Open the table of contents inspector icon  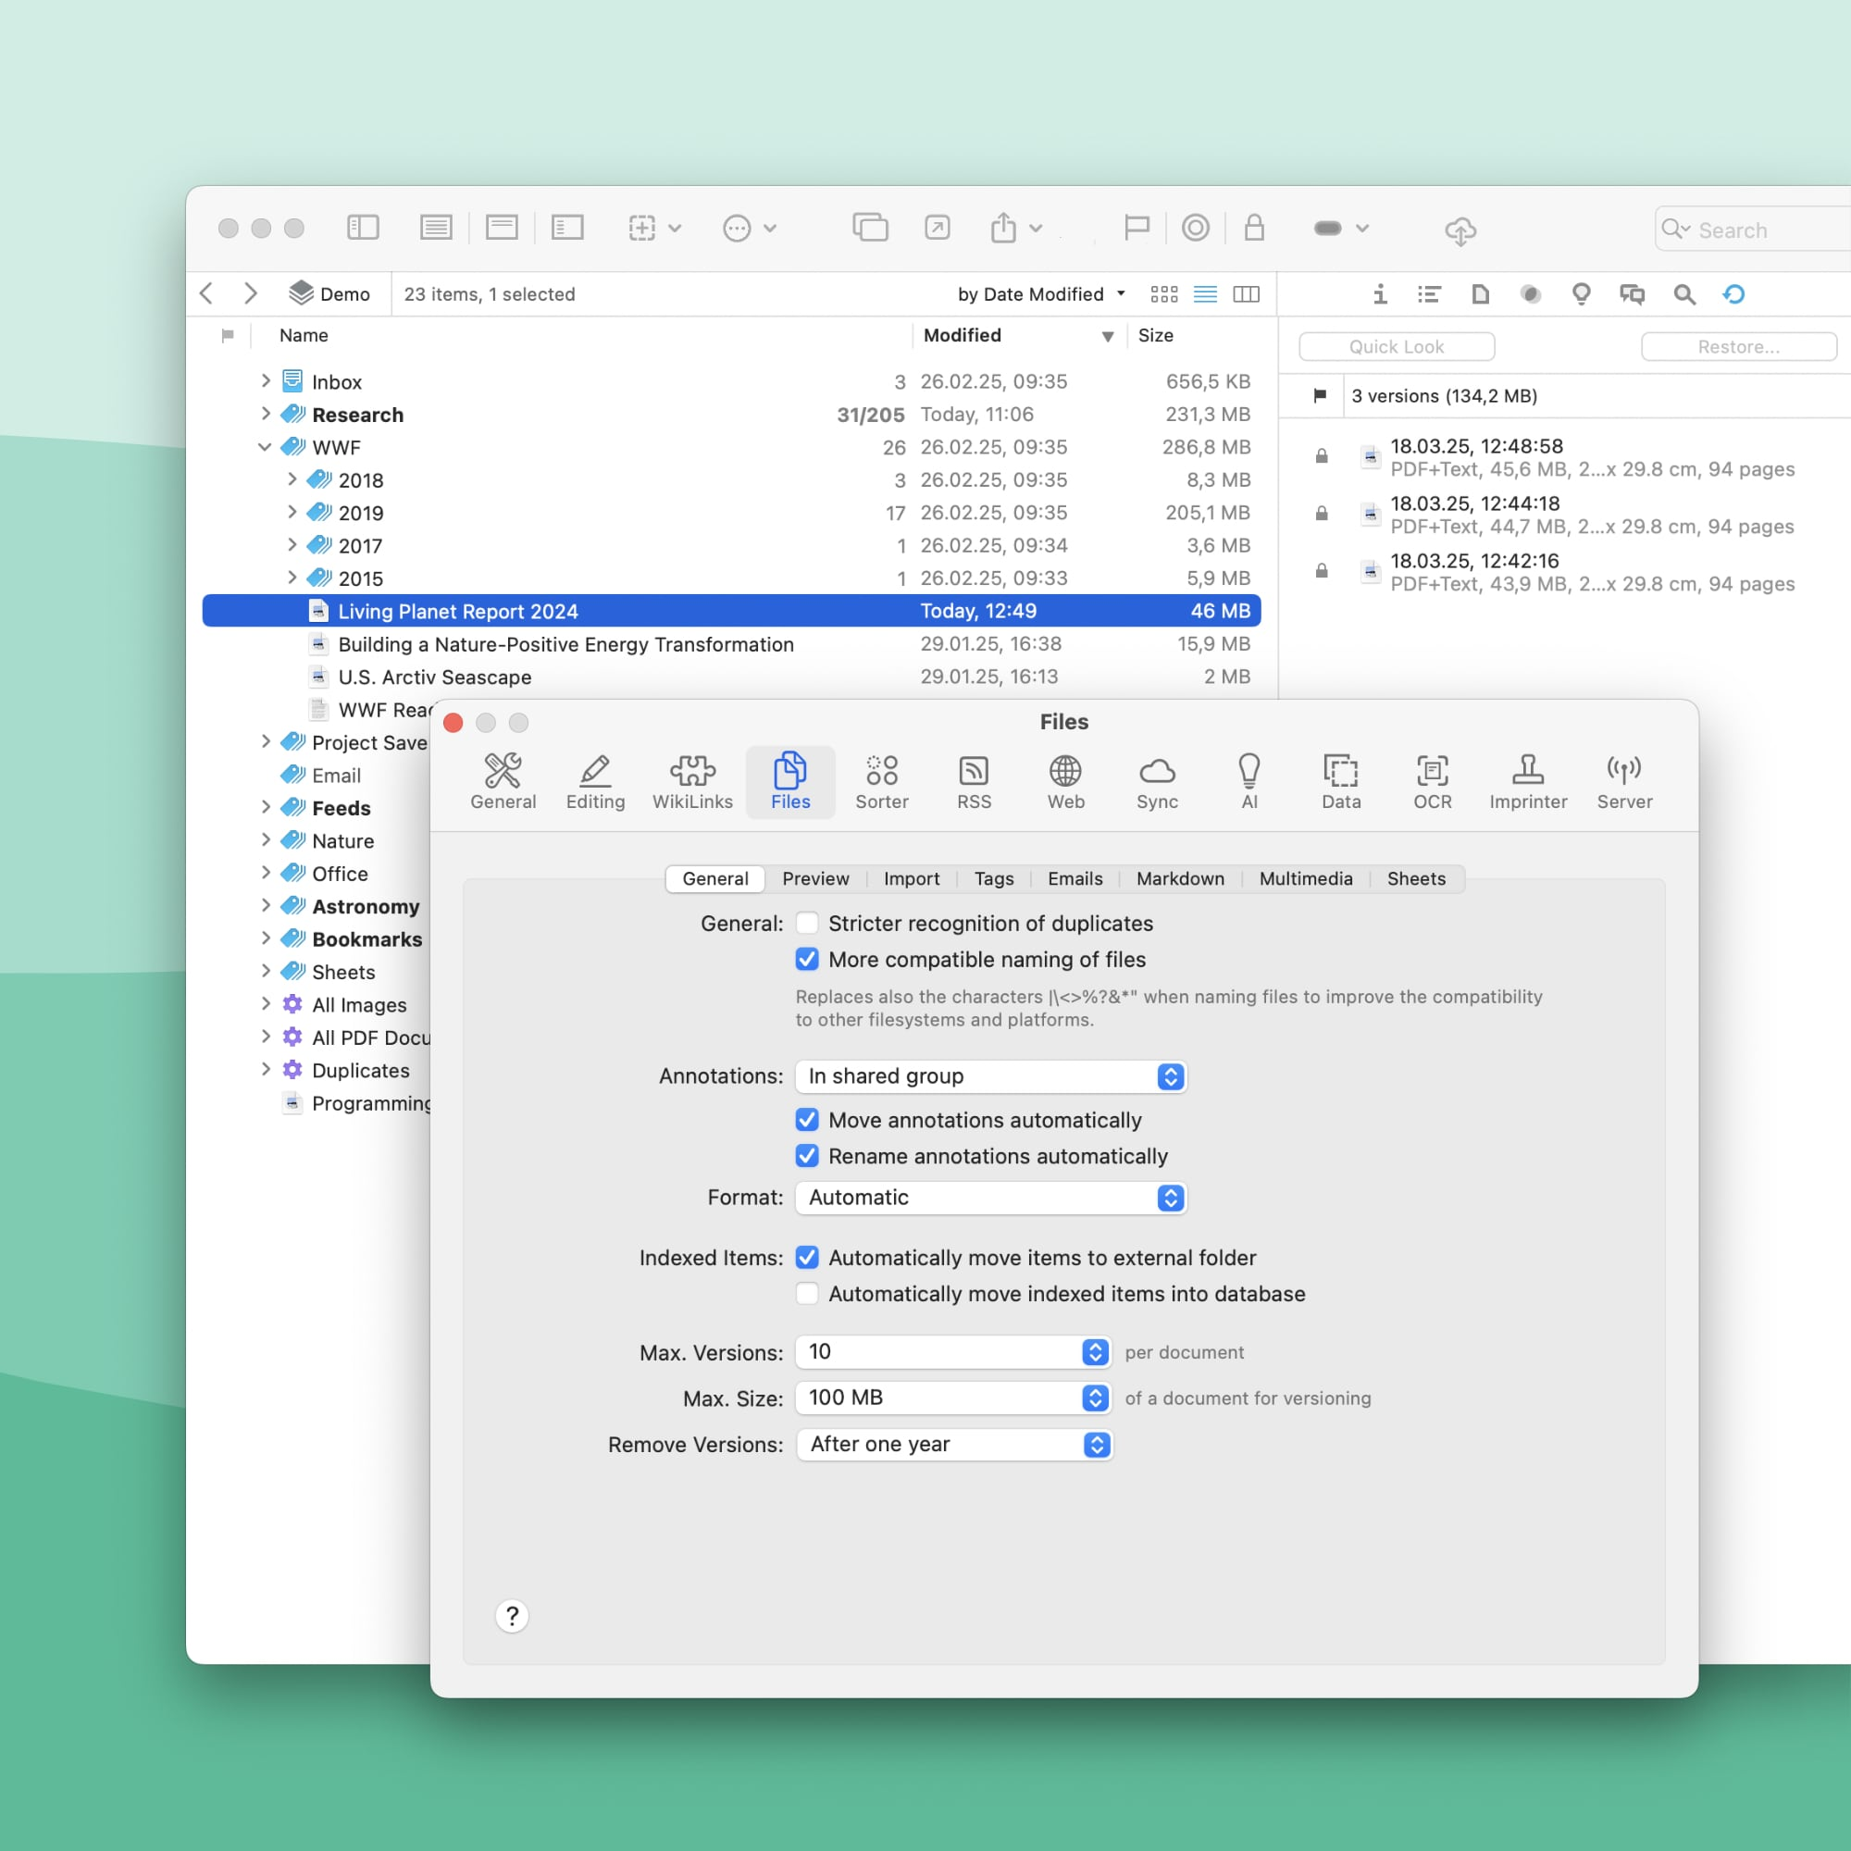pos(1430,294)
